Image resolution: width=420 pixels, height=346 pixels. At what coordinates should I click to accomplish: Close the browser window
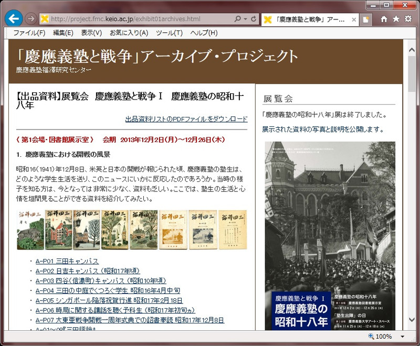[405, 5]
